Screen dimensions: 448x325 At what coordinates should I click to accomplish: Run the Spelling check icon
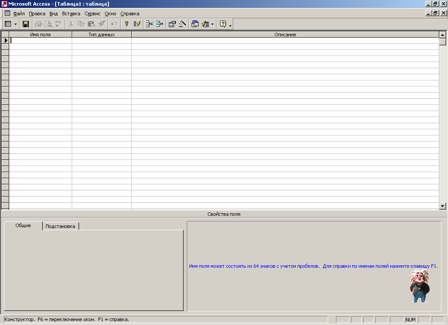point(58,24)
